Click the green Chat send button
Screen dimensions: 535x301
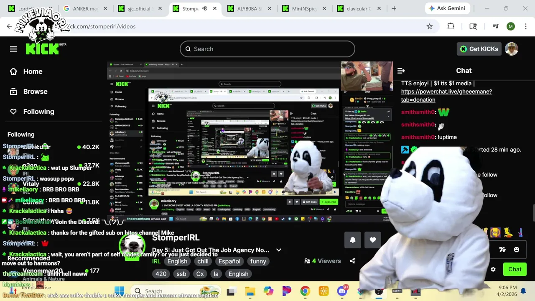point(515,269)
